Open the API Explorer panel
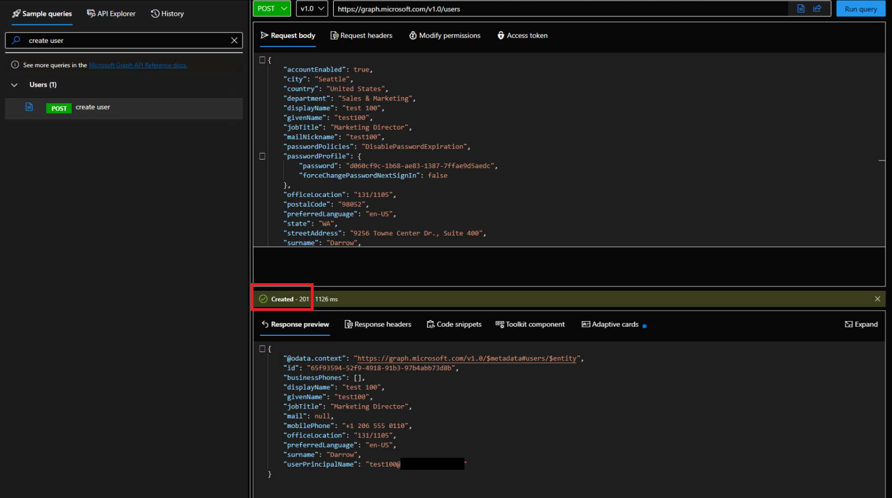The width and height of the screenshot is (892, 498). click(111, 13)
